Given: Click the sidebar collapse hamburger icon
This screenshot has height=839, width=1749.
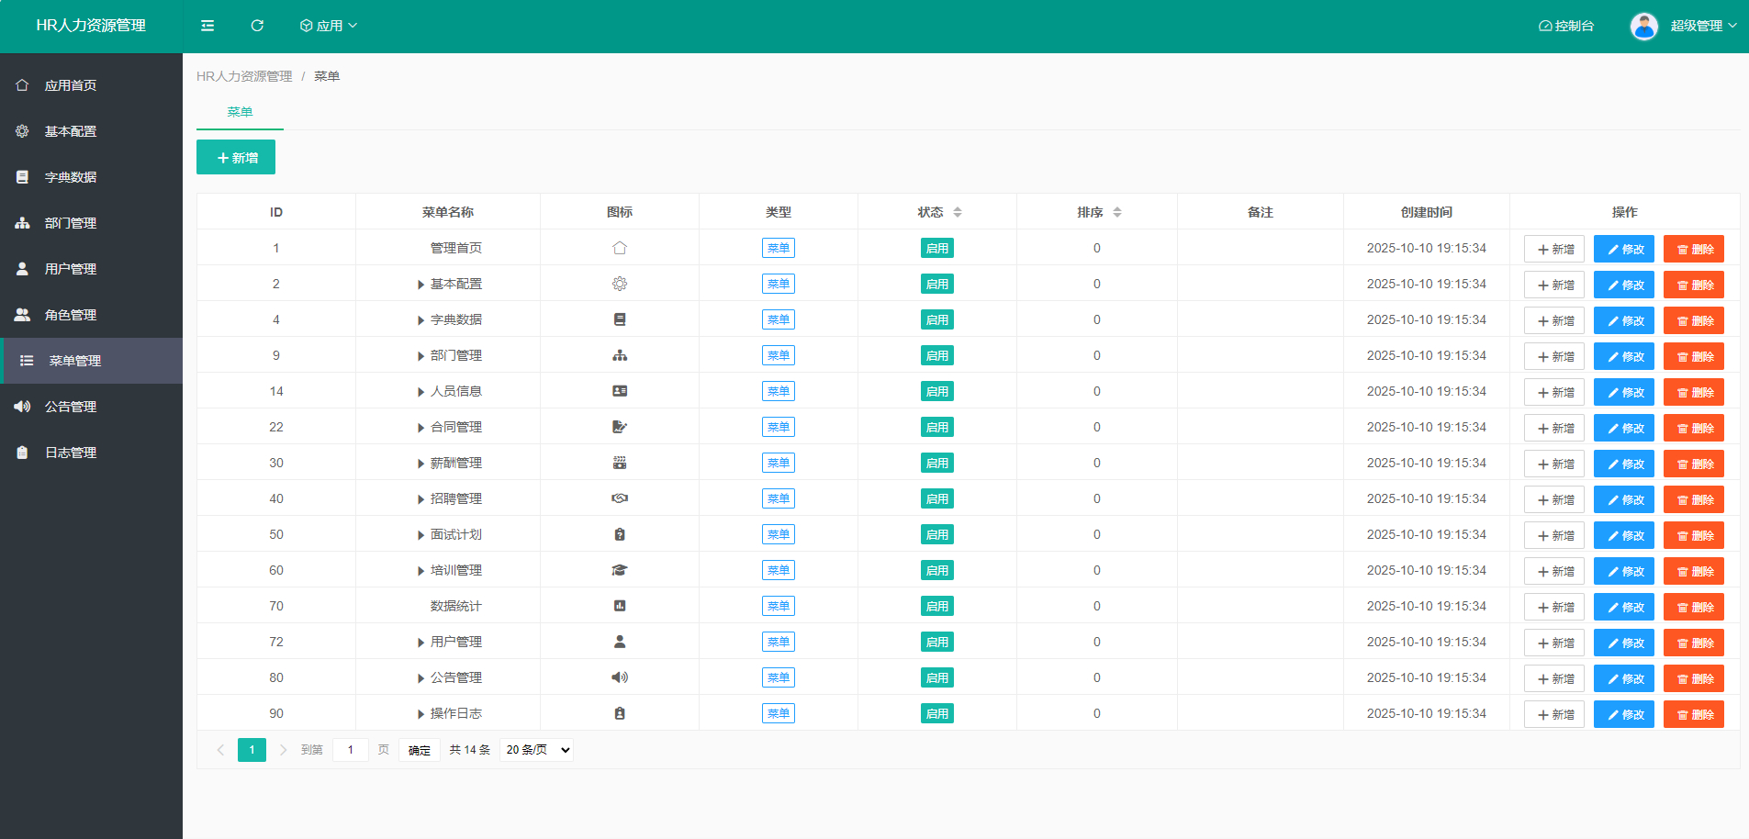Looking at the screenshot, I should (207, 25).
